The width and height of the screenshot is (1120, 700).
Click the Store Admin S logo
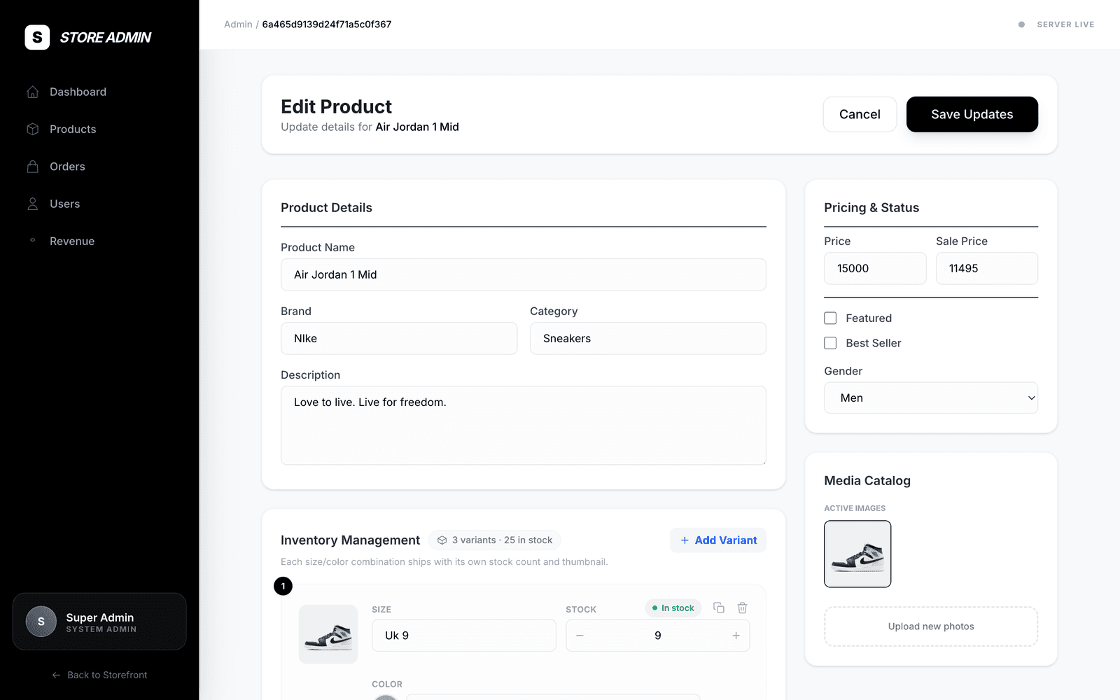coord(37,37)
